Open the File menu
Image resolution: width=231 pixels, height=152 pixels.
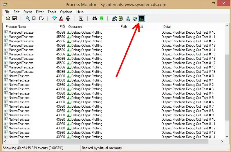tap(7, 12)
